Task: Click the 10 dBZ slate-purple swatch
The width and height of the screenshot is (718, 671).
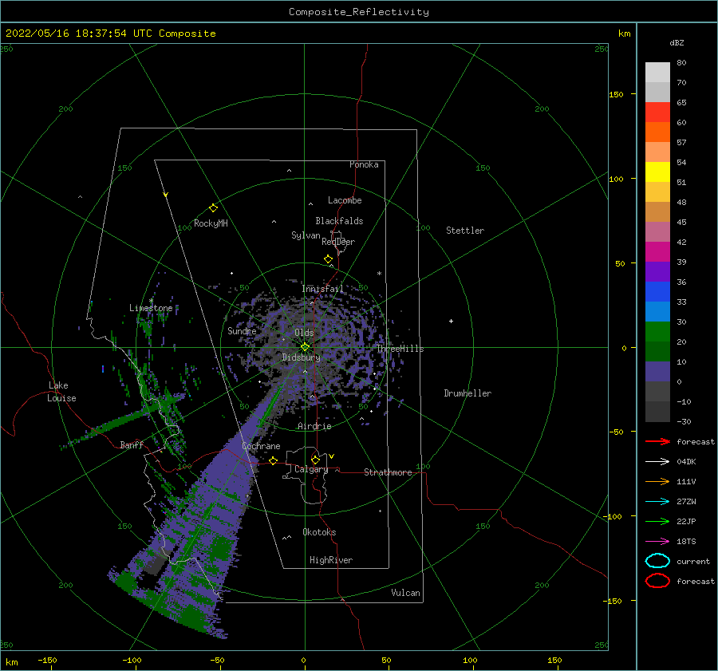Action: (657, 372)
